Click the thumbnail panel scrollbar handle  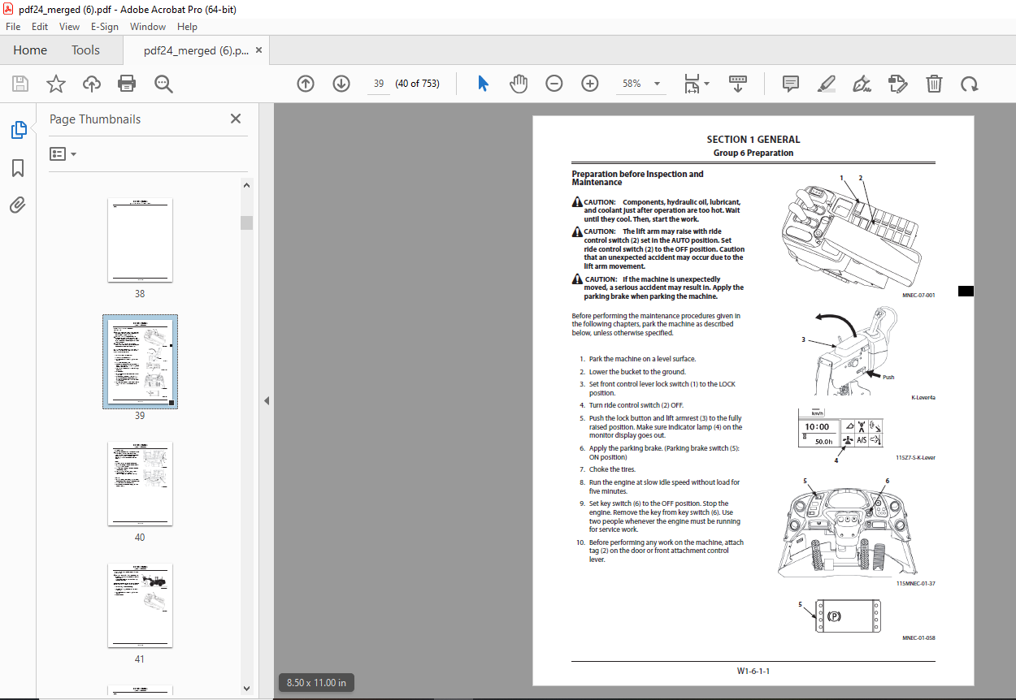click(x=246, y=223)
